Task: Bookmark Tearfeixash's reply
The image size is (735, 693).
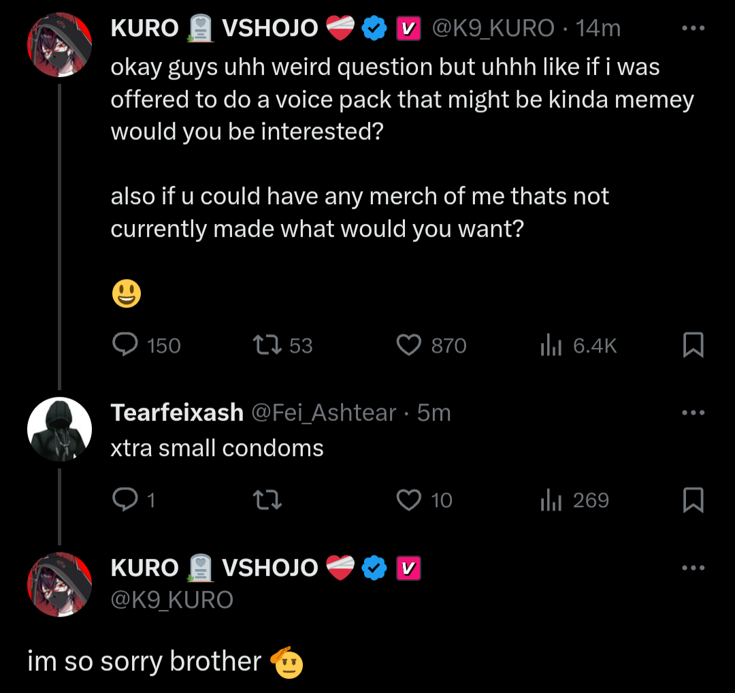Action: 692,500
